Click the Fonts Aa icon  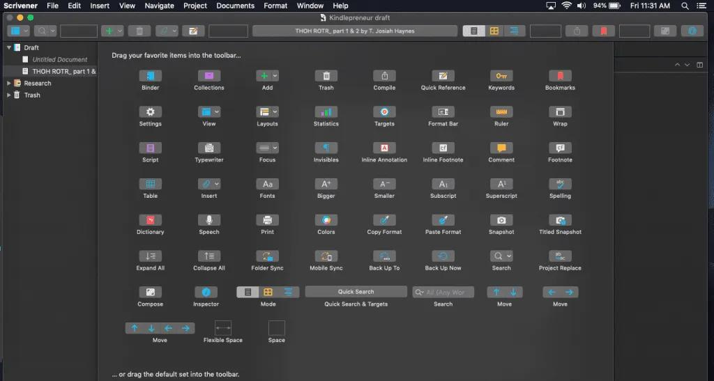point(267,184)
